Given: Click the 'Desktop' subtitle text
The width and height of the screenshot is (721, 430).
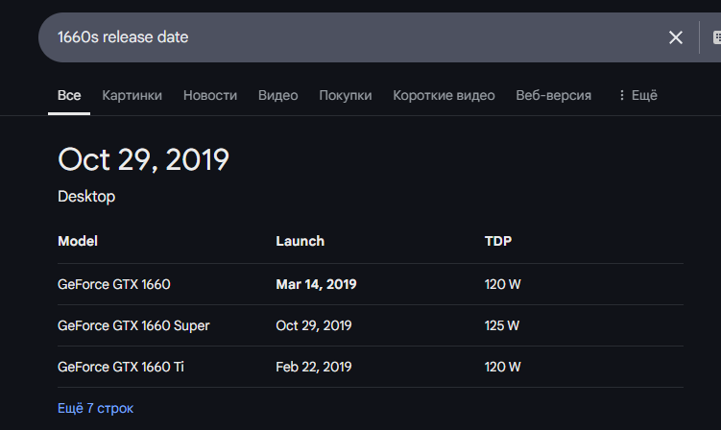Looking at the screenshot, I should (86, 197).
